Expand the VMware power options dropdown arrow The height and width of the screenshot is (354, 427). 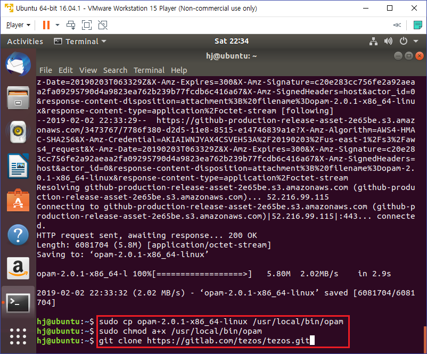[x=58, y=25]
